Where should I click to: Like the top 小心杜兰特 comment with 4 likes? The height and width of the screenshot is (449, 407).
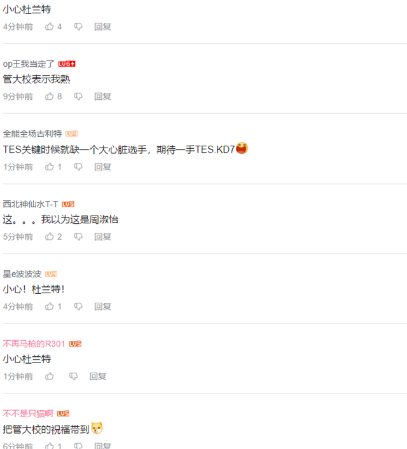[50, 27]
